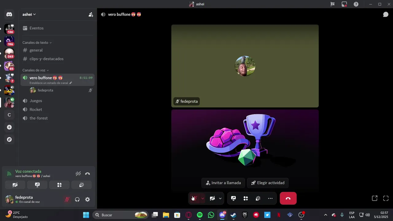Open help question mark in title bar

pyautogui.click(x=356, y=4)
